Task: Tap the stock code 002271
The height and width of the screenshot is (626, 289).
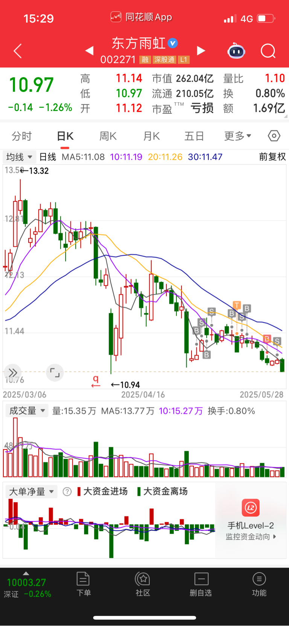Action: [x=118, y=59]
